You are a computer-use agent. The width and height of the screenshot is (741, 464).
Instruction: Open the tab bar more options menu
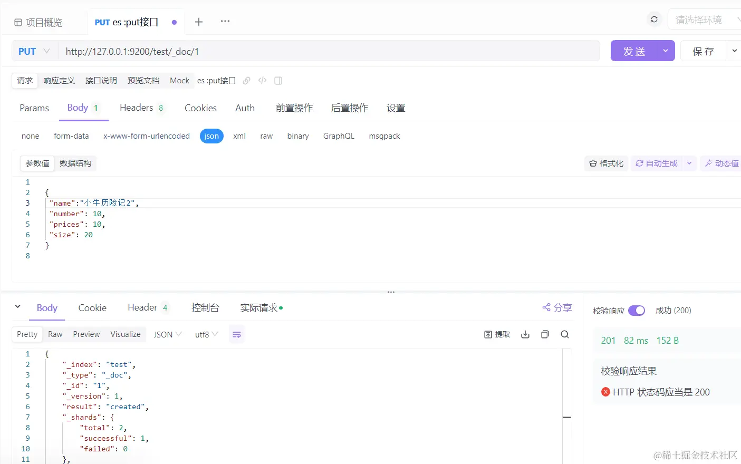click(x=225, y=22)
